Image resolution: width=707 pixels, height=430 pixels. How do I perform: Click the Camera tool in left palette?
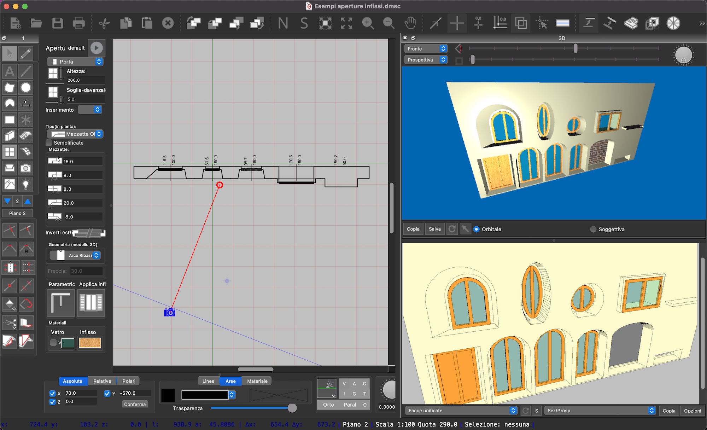coord(26,168)
